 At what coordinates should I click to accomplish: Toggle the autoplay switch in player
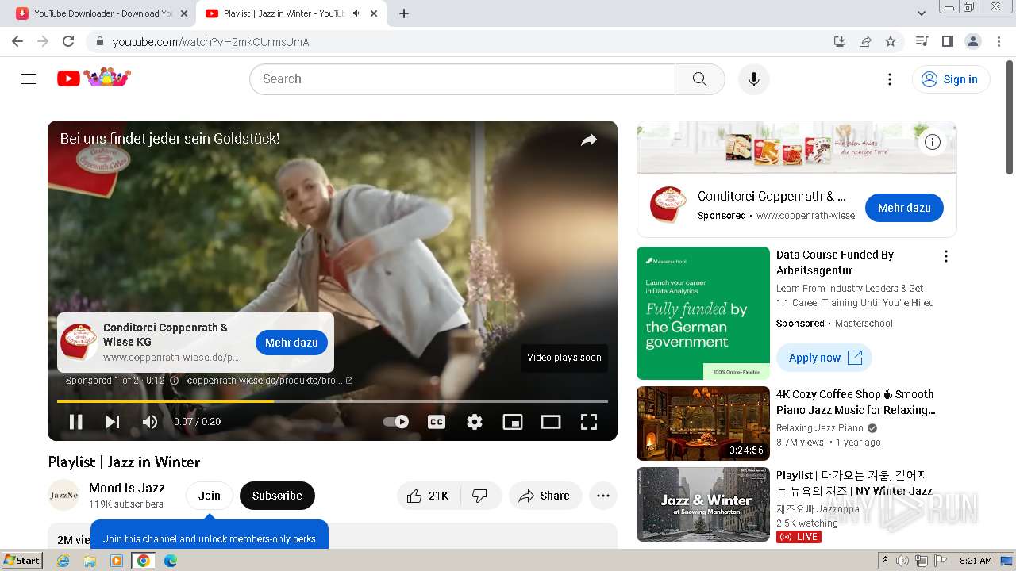click(x=396, y=422)
